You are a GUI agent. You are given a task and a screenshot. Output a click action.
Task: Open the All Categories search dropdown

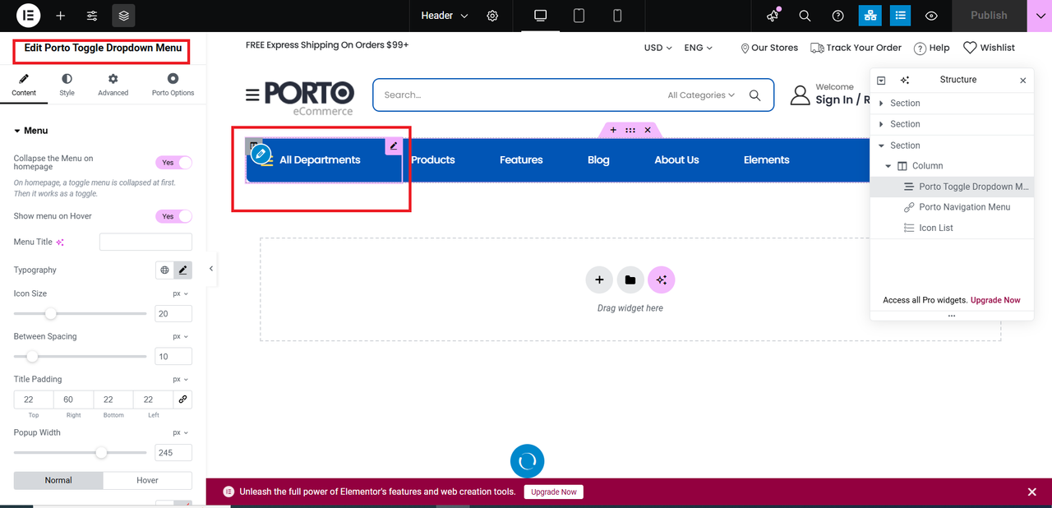pos(701,95)
